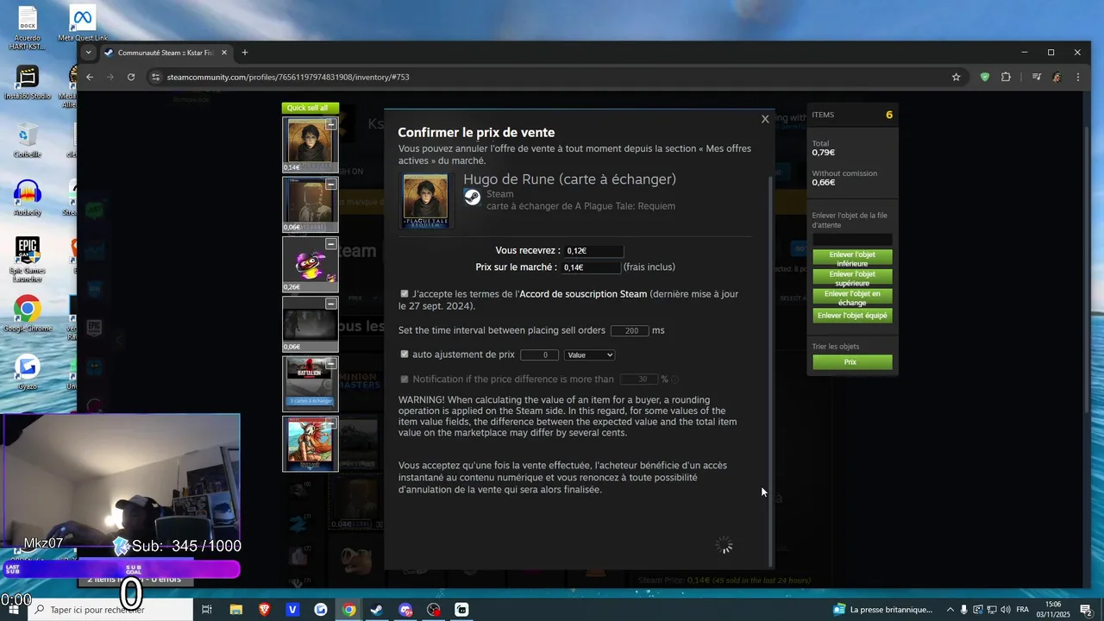Open the notification center icon
Screen dimensions: 1104x621
click(x=1086, y=610)
